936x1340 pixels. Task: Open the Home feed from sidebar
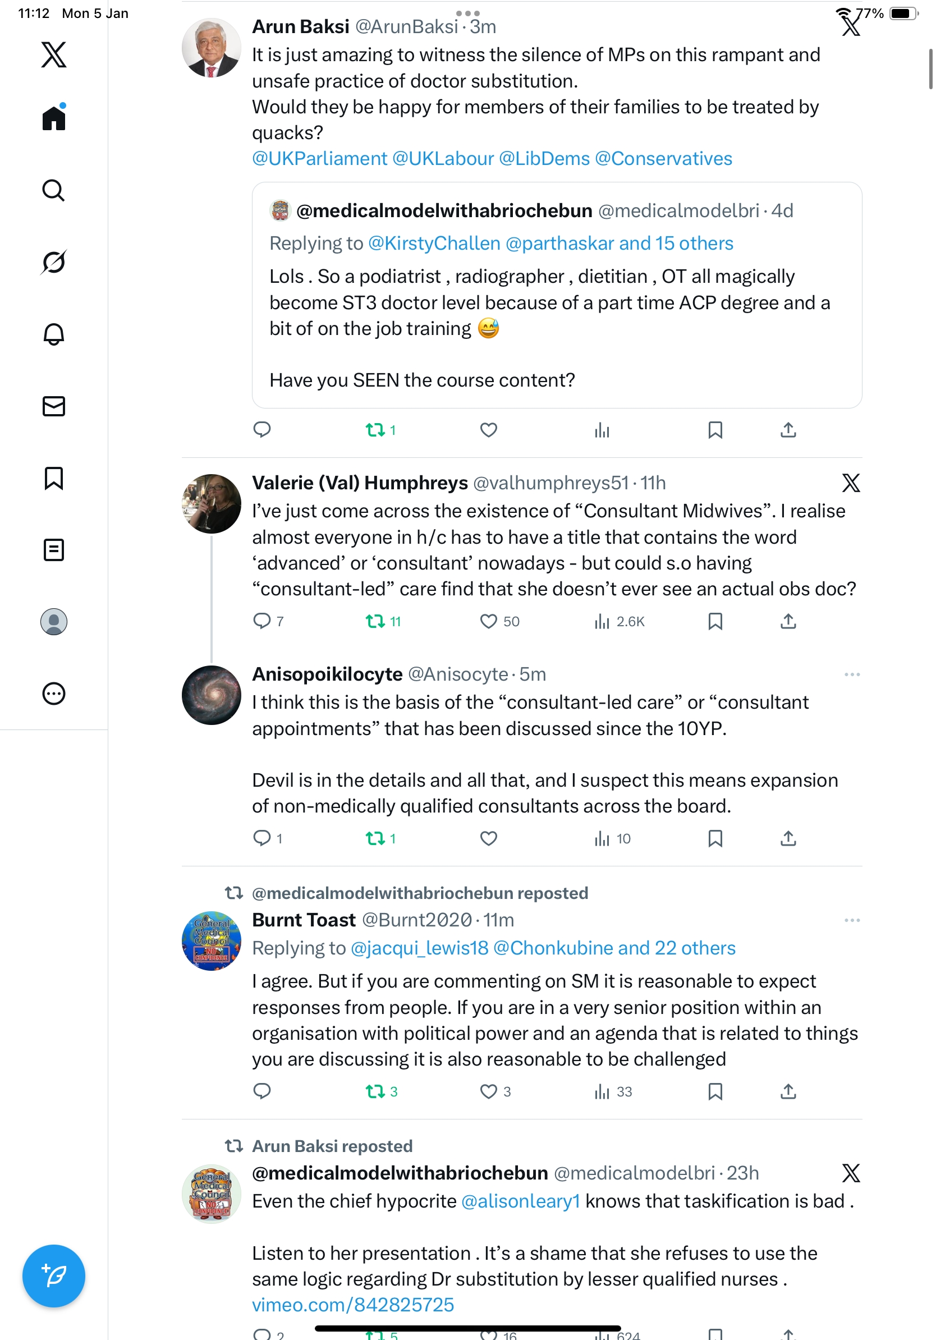[x=54, y=118]
